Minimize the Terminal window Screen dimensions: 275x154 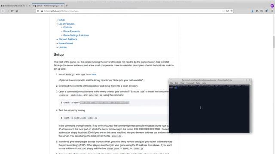coord(243,80)
